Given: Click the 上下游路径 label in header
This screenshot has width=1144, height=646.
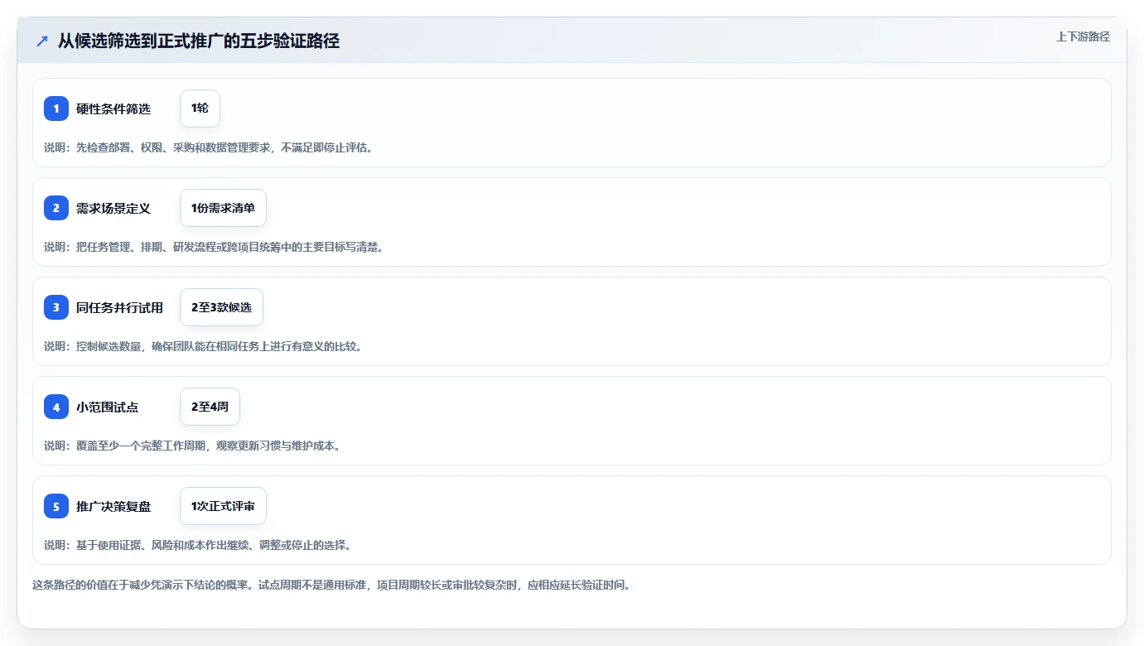Looking at the screenshot, I should pyautogui.click(x=1083, y=36).
